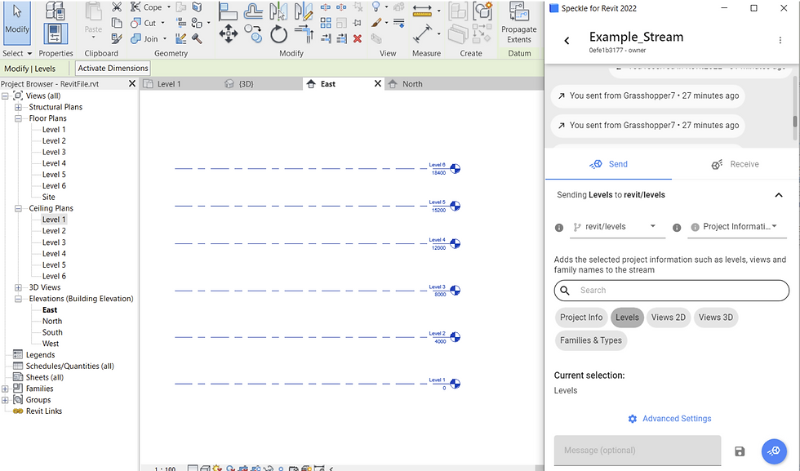
Task: Click the lightbulb Hide in View icon
Action: pos(376,7)
